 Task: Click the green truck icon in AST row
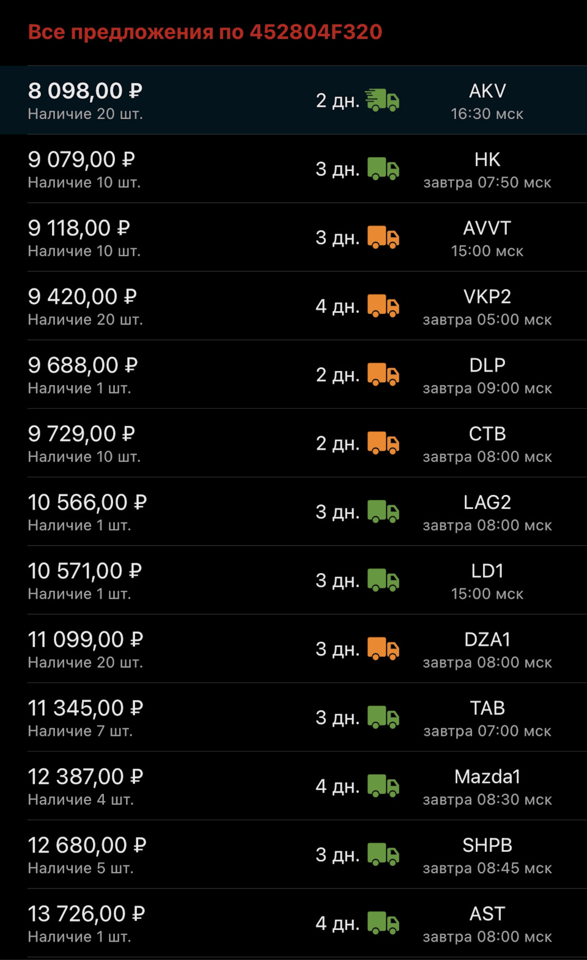(x=383, y=923)
